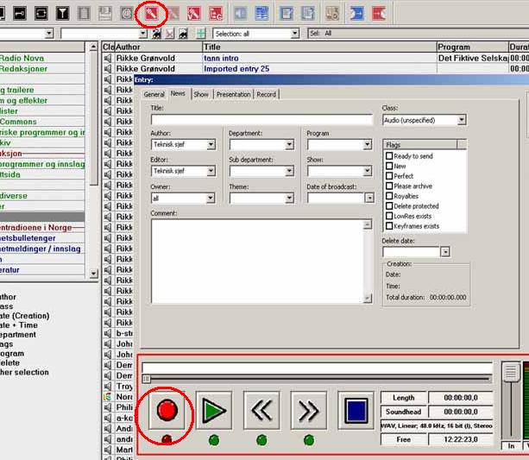Viewport: 529px width, 460px height.
Task: Click the red level icon marked G
Action: coord(216,14)
